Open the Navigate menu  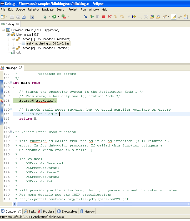click(x=48, y=9)
